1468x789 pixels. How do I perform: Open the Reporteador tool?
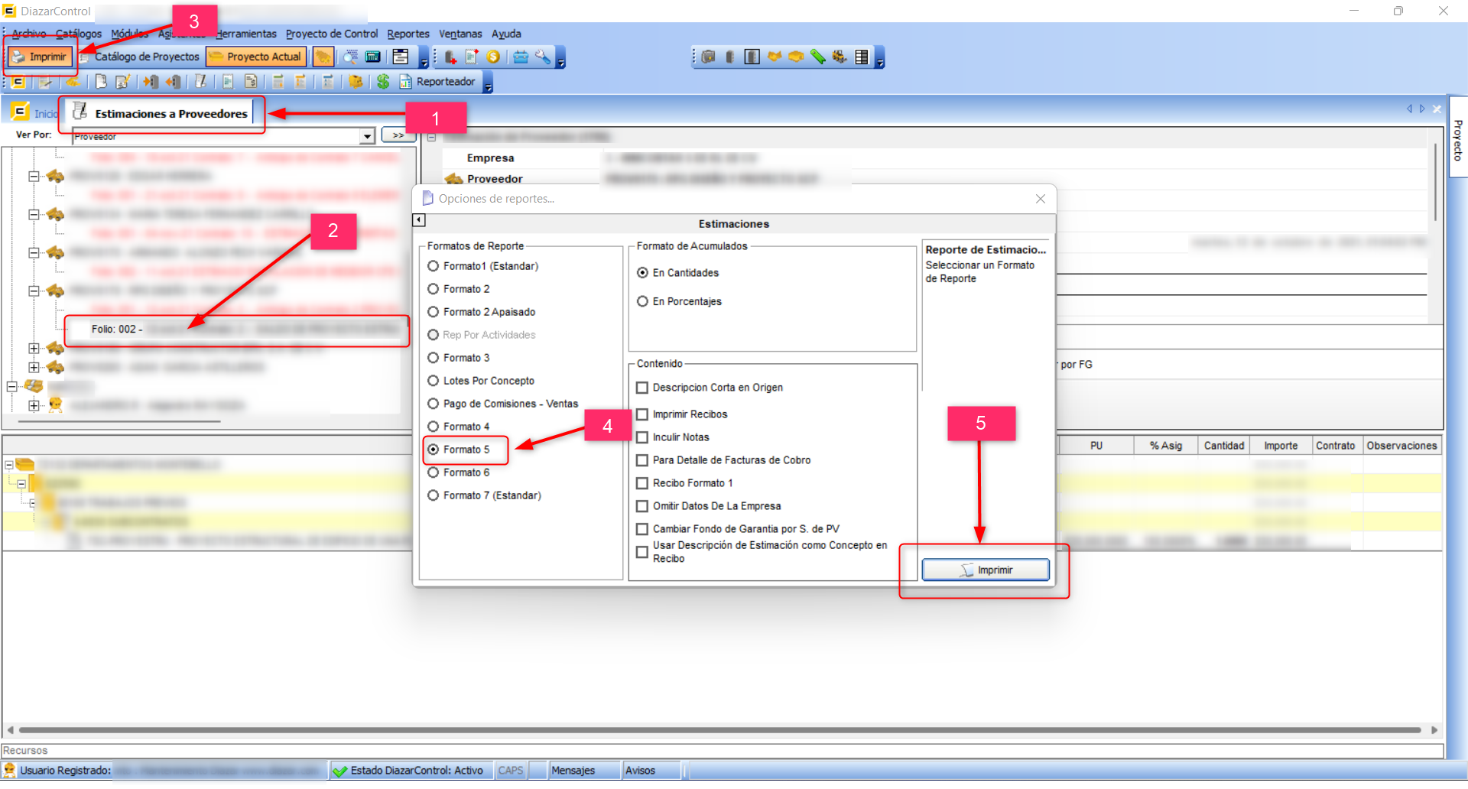tap(437, 82)
